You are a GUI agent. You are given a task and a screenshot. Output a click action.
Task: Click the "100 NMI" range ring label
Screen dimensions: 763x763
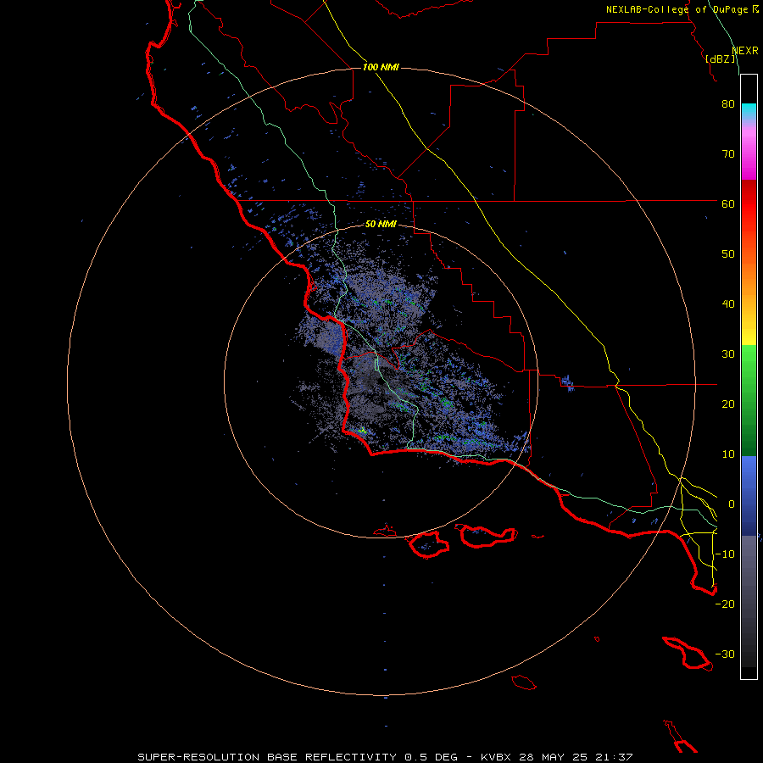click(x=381, y=67)
